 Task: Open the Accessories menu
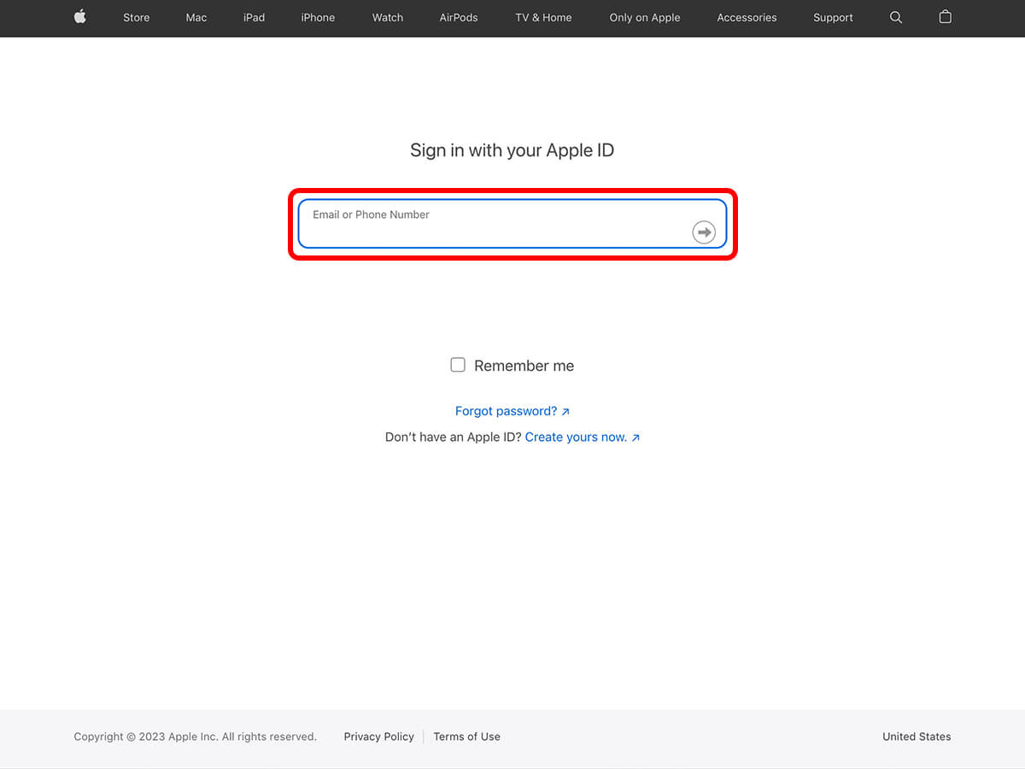click(747, 17)
